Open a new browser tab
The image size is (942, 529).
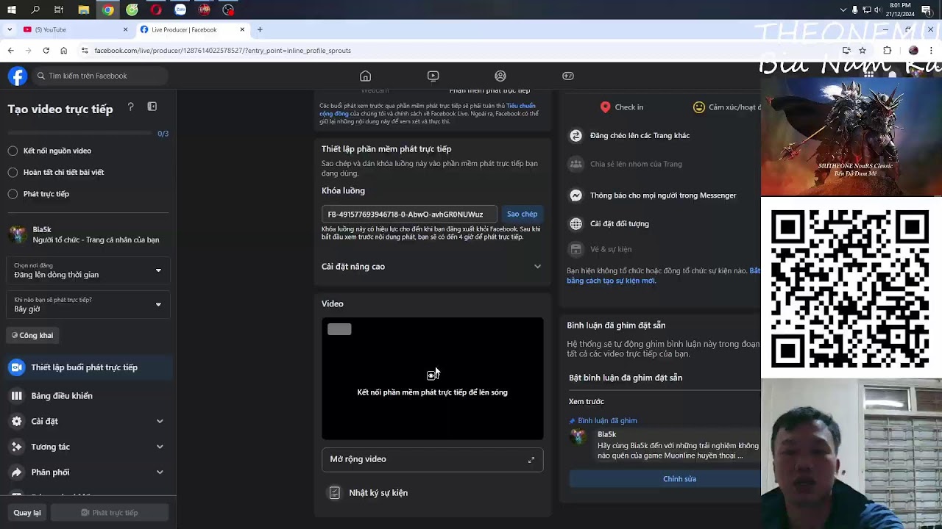tap(260, 29)
